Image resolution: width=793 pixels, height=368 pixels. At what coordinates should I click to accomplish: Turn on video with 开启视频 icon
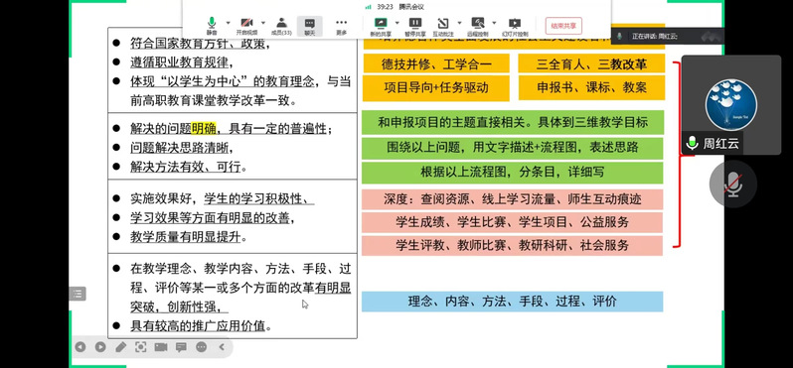(246, 26)
